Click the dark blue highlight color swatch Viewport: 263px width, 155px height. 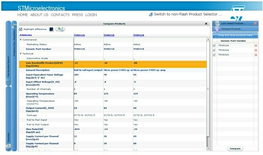click(x=51, y=30)
